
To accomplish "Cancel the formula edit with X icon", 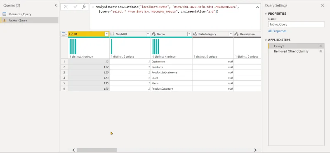I will click(x=66, y=7).
